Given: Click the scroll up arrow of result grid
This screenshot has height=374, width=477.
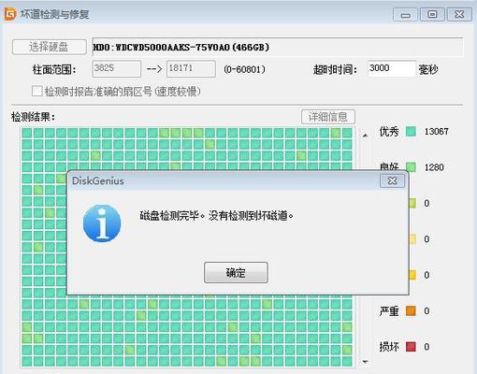Looking at the screenshot, I should pyautogui.click(x=365, y=136).
